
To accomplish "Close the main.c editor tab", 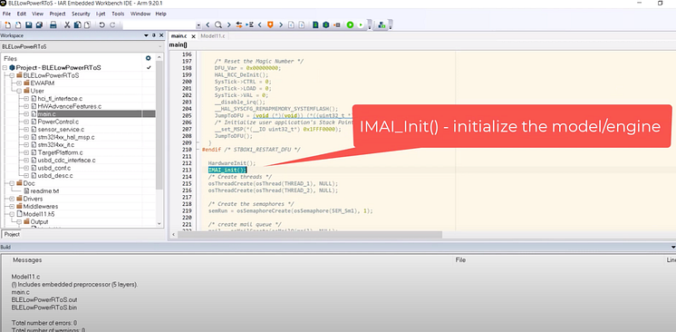I will (193, 36).
